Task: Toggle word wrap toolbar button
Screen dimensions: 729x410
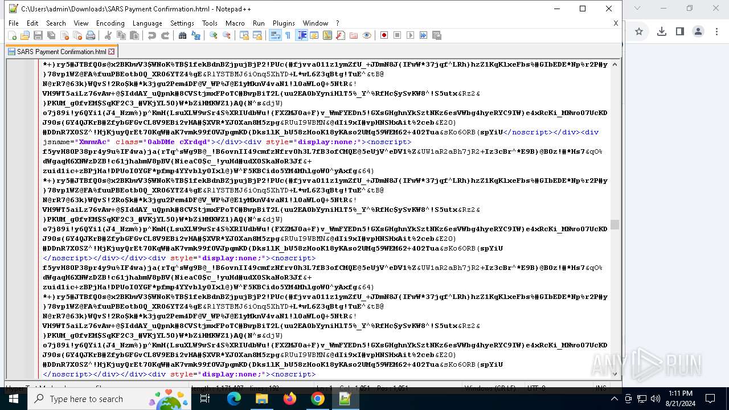Action: click(275, 35)
